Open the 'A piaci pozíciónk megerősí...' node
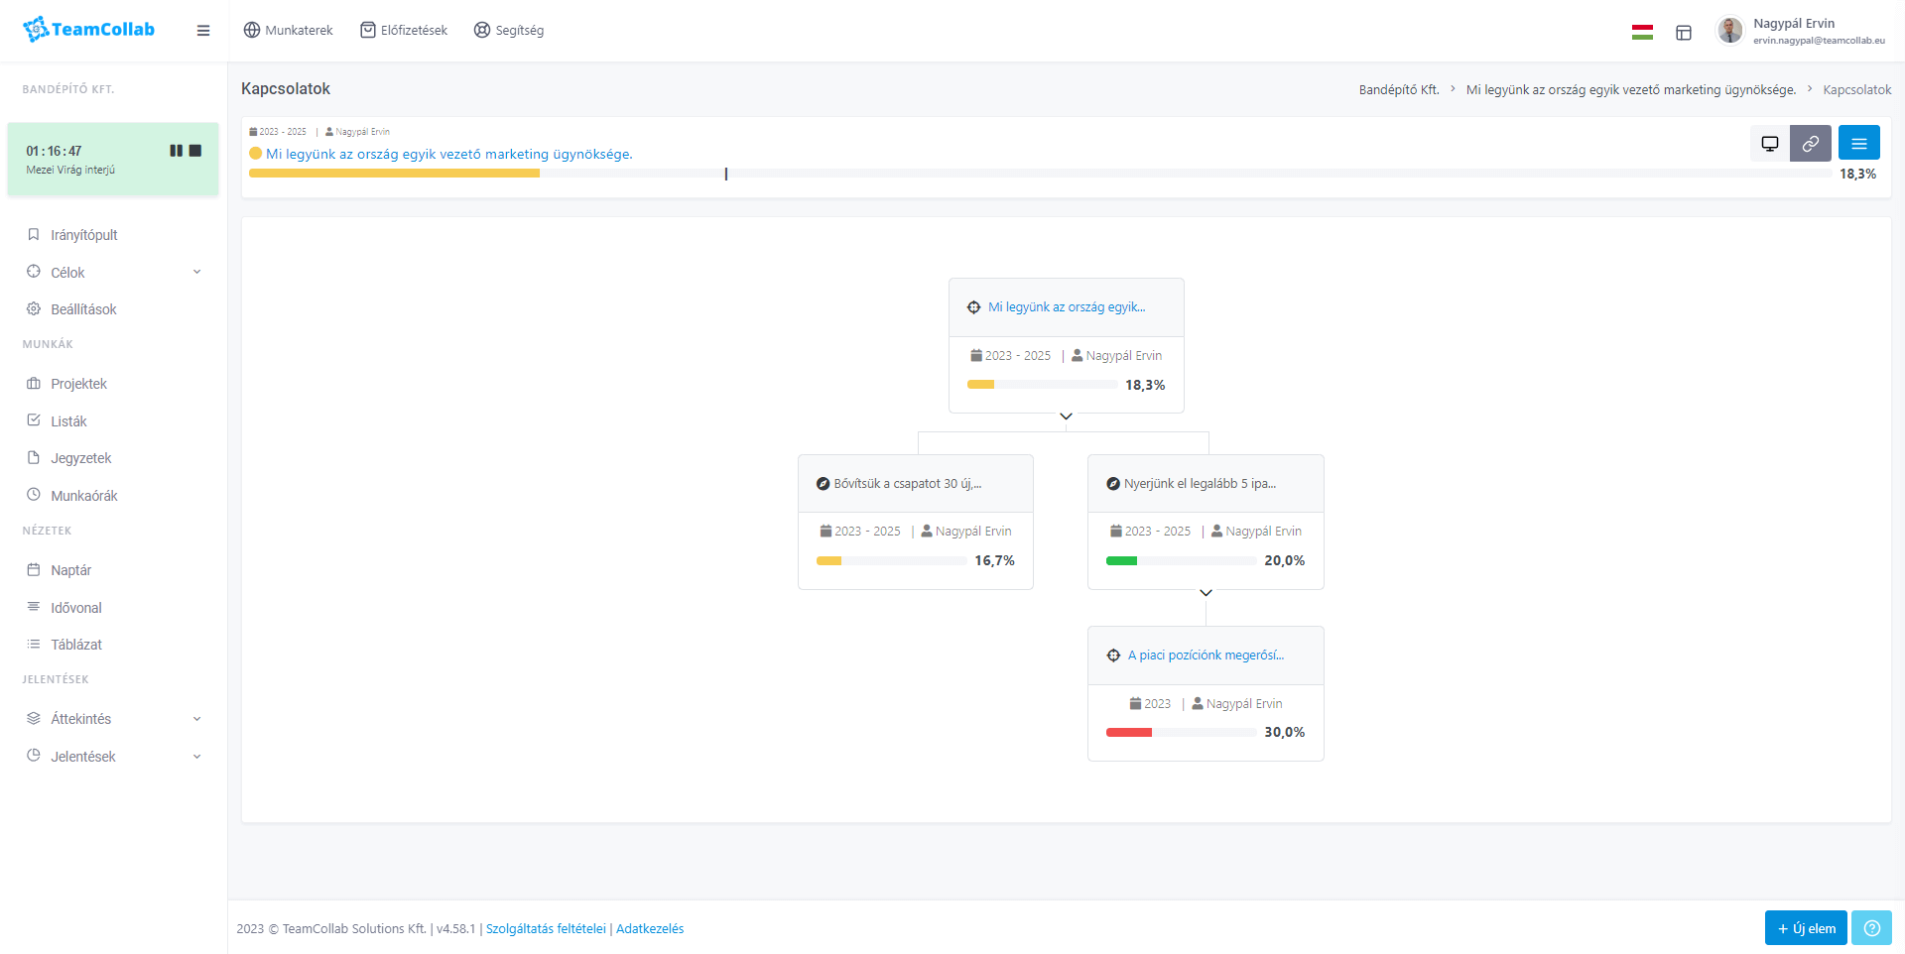 [1206, 656]
